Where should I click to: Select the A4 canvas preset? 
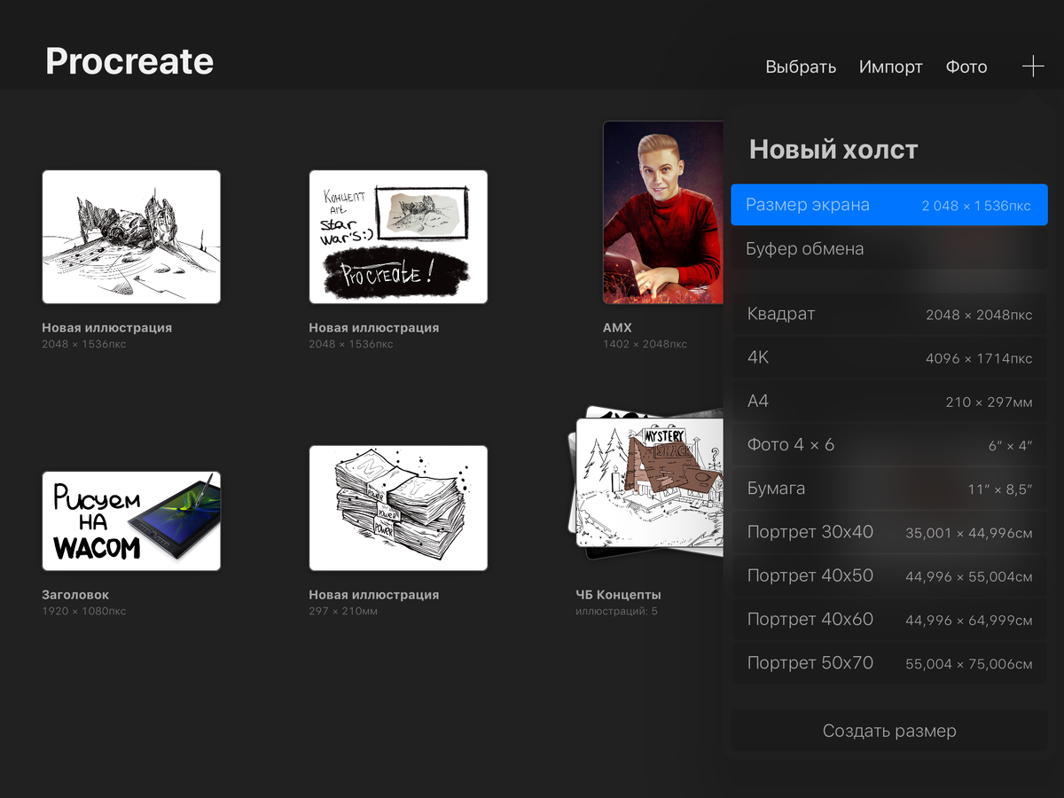[x=889, y=402]
